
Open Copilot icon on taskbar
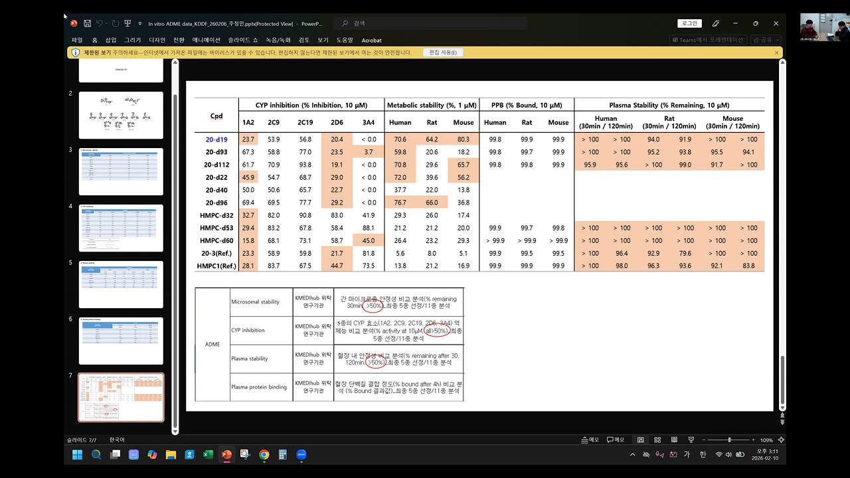point(152,455)
